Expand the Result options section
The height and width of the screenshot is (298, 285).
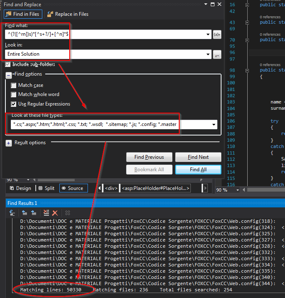[9, 143]
